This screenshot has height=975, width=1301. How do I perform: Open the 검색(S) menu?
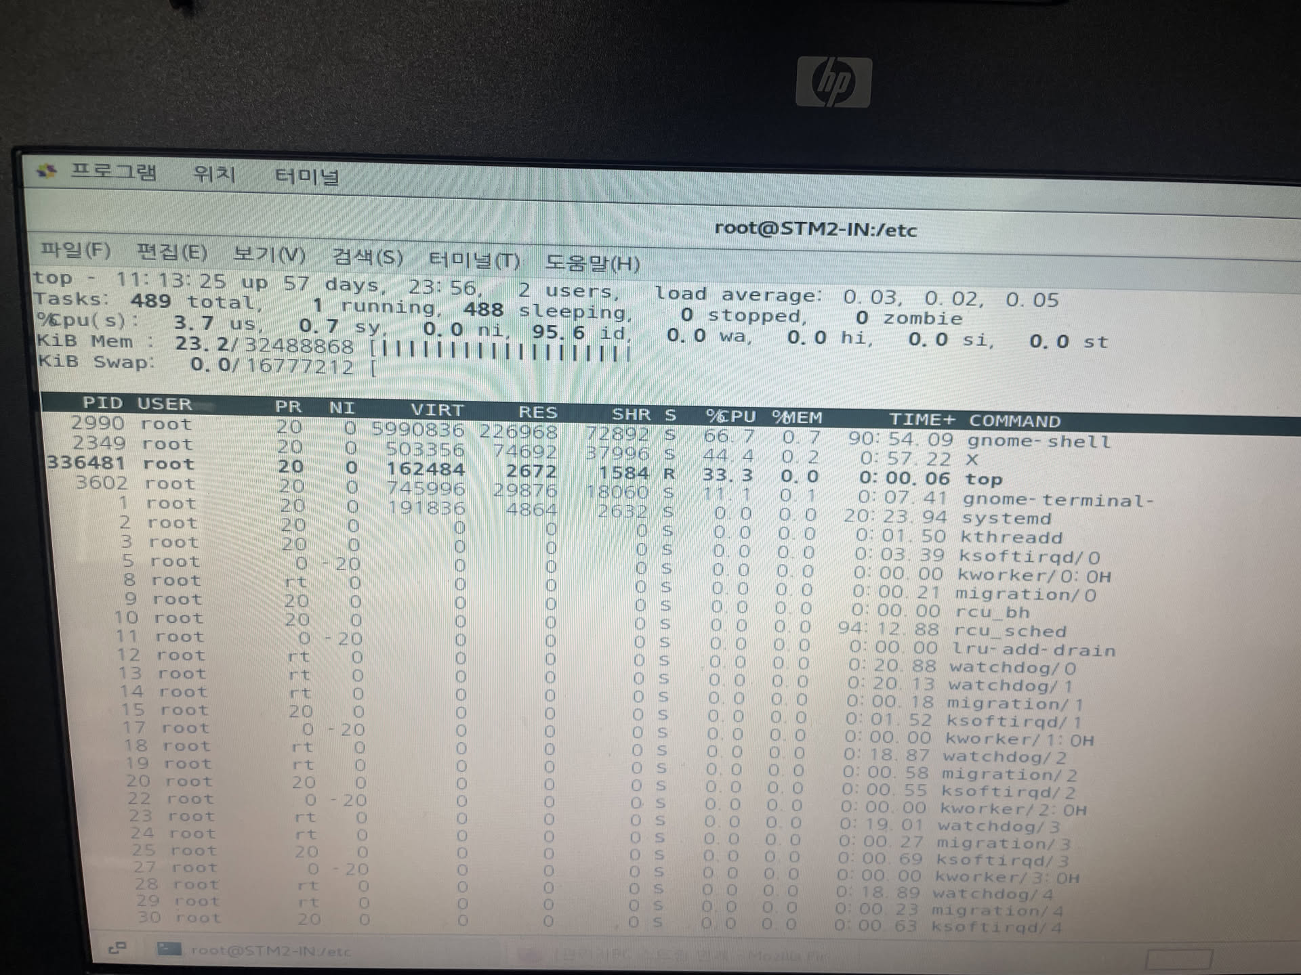(x=367, y=257)
